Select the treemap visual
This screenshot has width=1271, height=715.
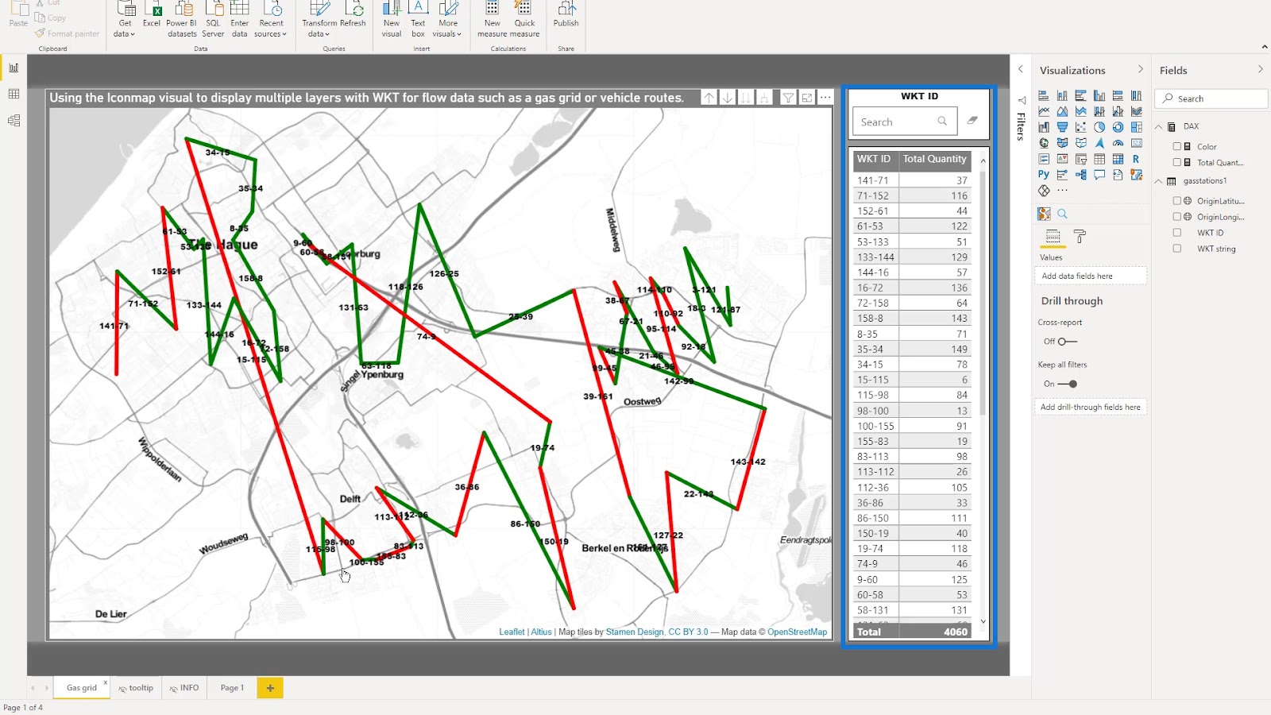tap(1137, 127)
